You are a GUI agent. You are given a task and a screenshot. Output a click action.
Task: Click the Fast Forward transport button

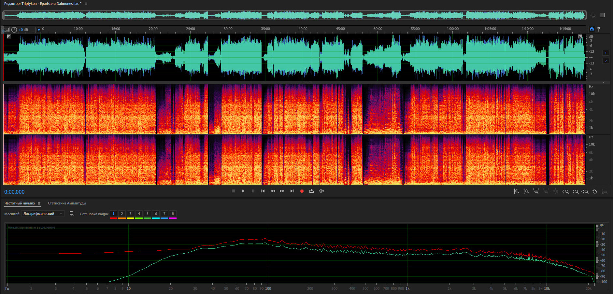point(282,191)
